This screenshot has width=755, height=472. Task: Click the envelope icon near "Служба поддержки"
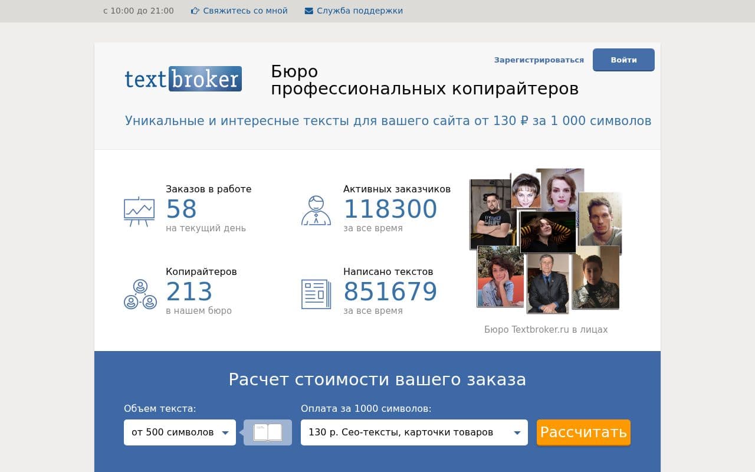pyautogui.click(x=308, y=10)
